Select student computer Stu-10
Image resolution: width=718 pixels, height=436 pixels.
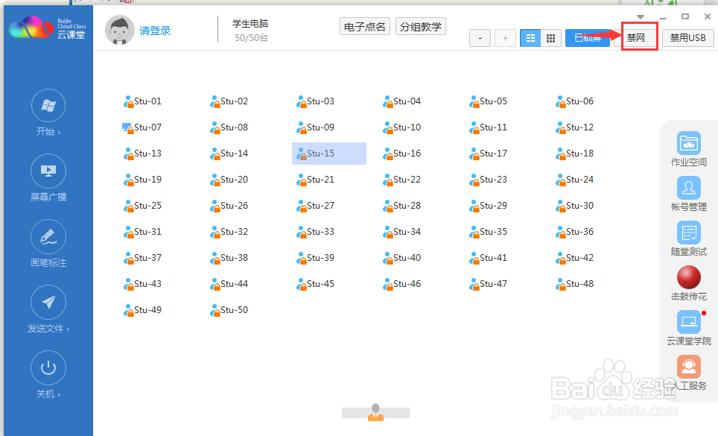401,127
